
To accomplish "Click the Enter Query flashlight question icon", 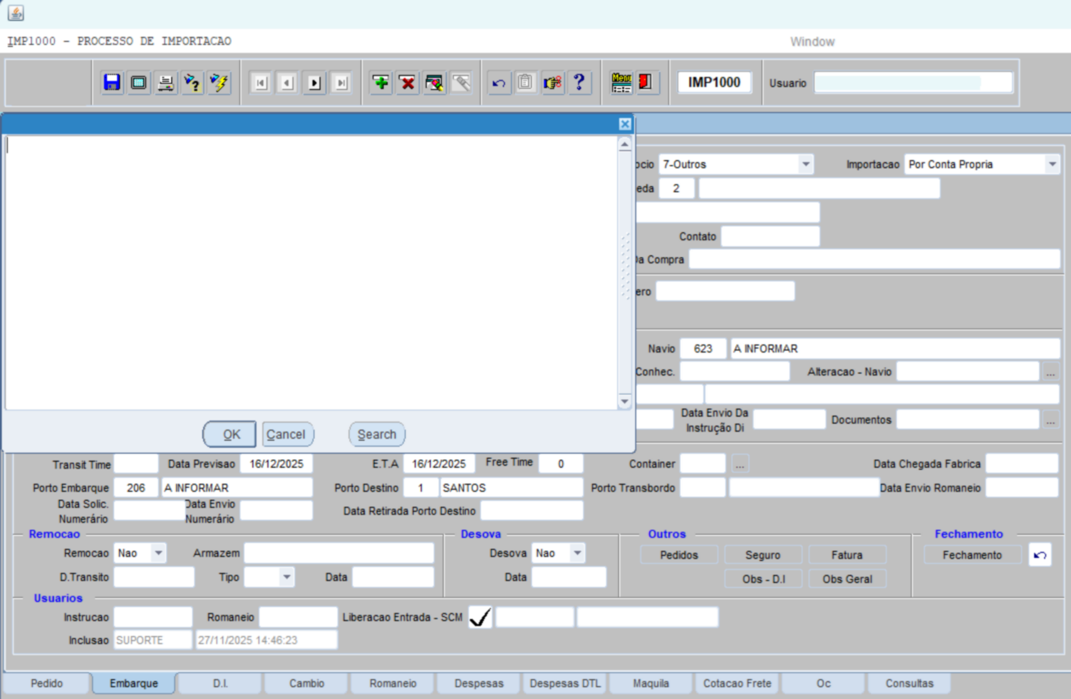I will pyautogui.click(x=192, y=83).
